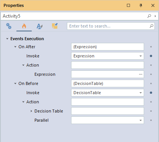Screen dimensions: 159x142
Task: Click the Decision Table value field
Action: (107, 111)
